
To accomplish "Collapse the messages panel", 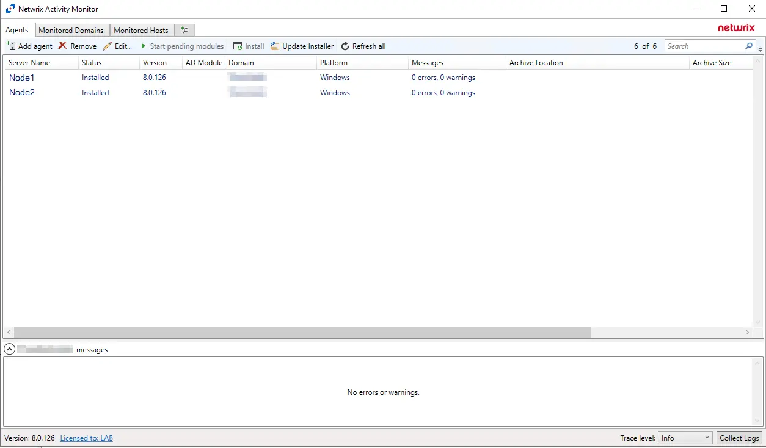I will coord(9,349).
